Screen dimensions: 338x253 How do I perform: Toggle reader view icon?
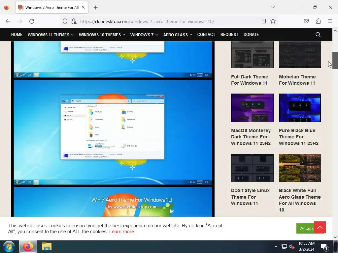(x=263, y=21)
